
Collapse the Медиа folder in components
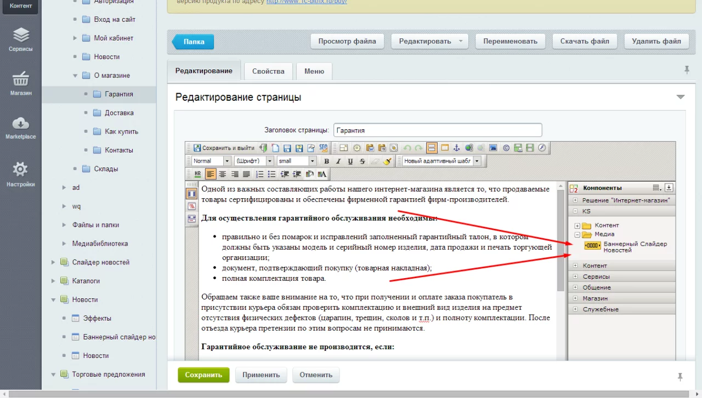577,234
